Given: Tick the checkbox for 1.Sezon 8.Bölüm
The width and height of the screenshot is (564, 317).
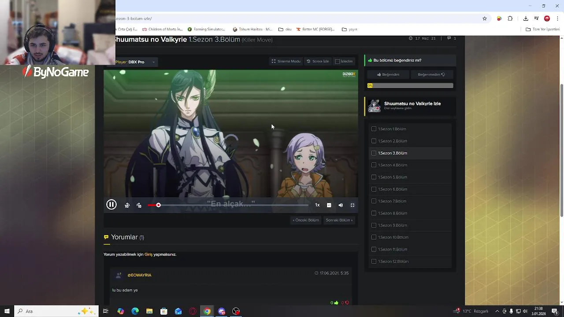Looking at the screenshot, I should pyautogui.click(x=374, y=213).
